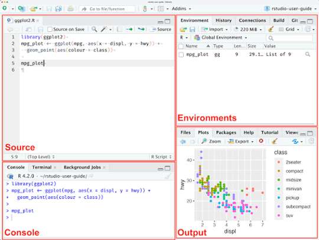
Task: Open the R language dropdown in Environment
Action: [x=184, y=38]
